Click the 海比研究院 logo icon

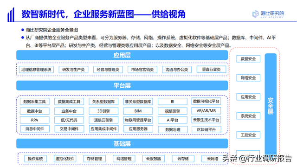[255, 14]
